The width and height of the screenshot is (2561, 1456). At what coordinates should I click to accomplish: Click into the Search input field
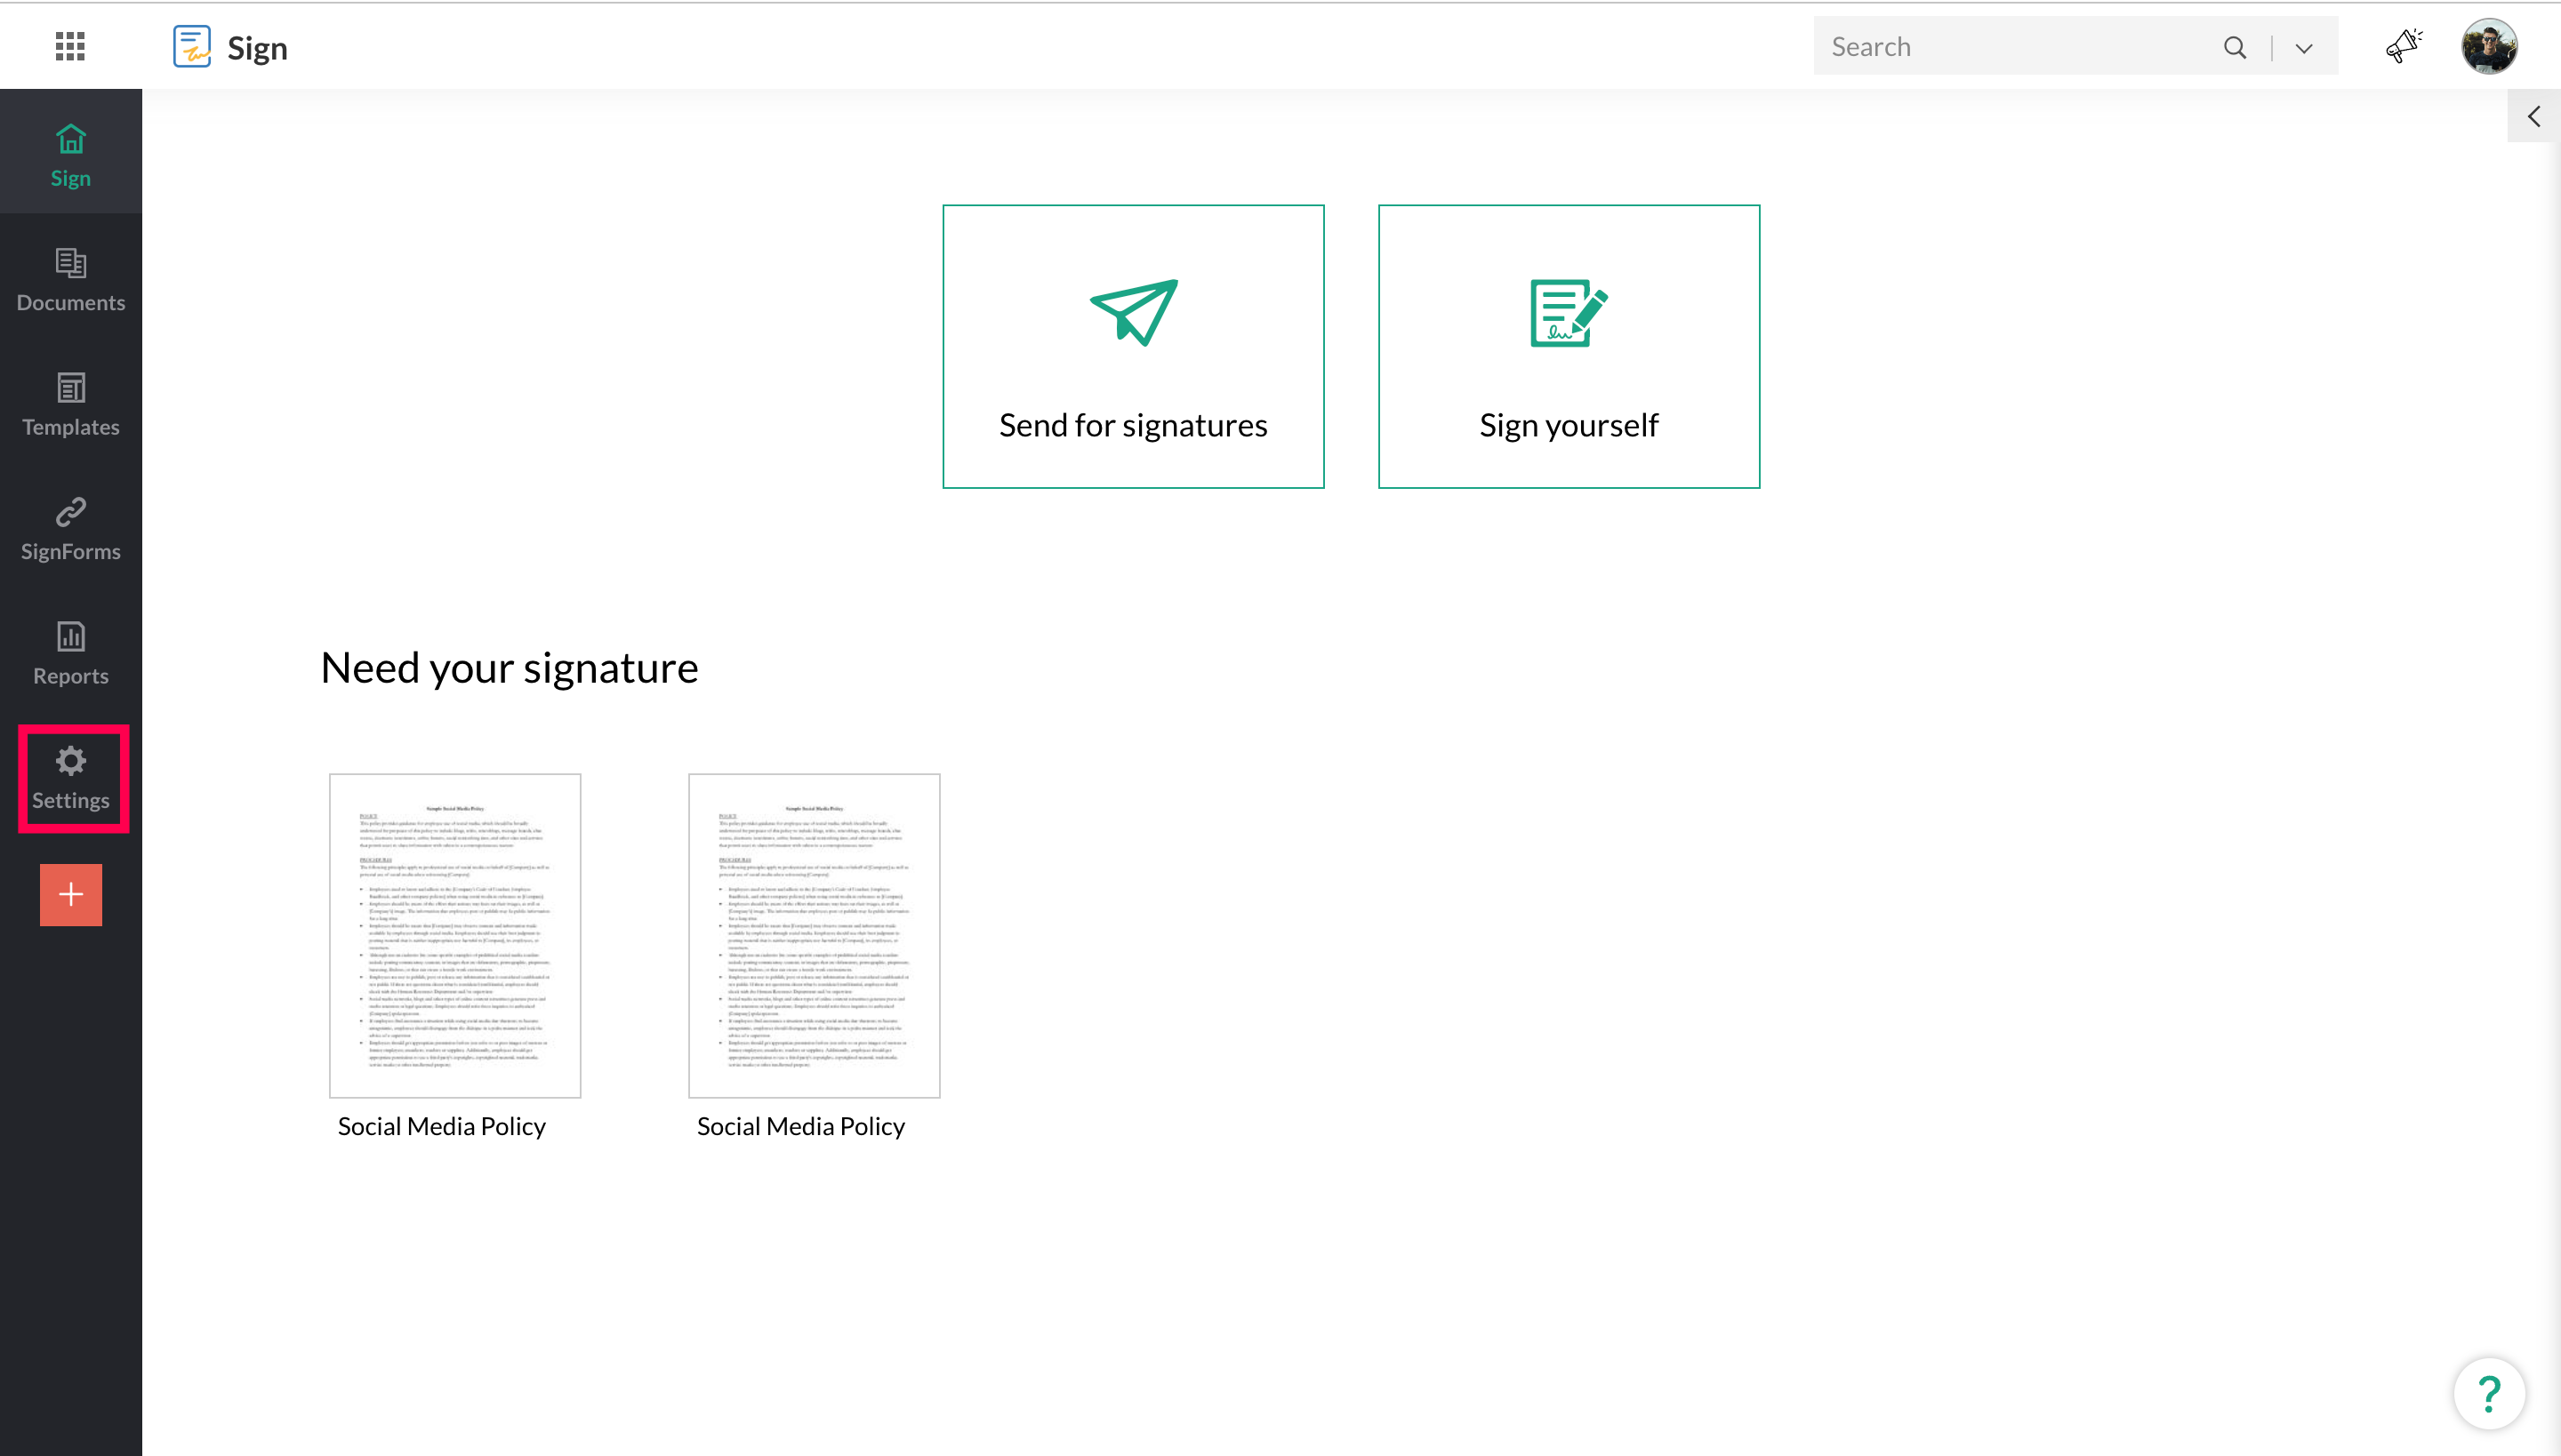(x=2011, y=46)
